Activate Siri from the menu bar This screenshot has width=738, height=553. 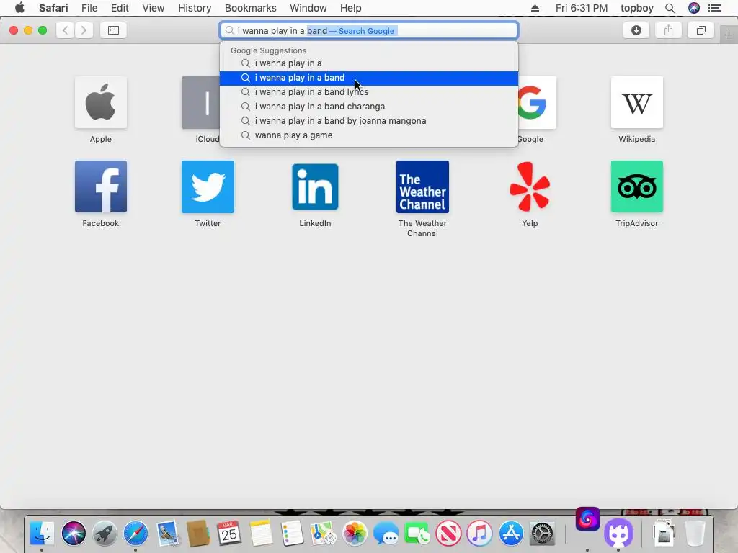click(x=694, y=8)
